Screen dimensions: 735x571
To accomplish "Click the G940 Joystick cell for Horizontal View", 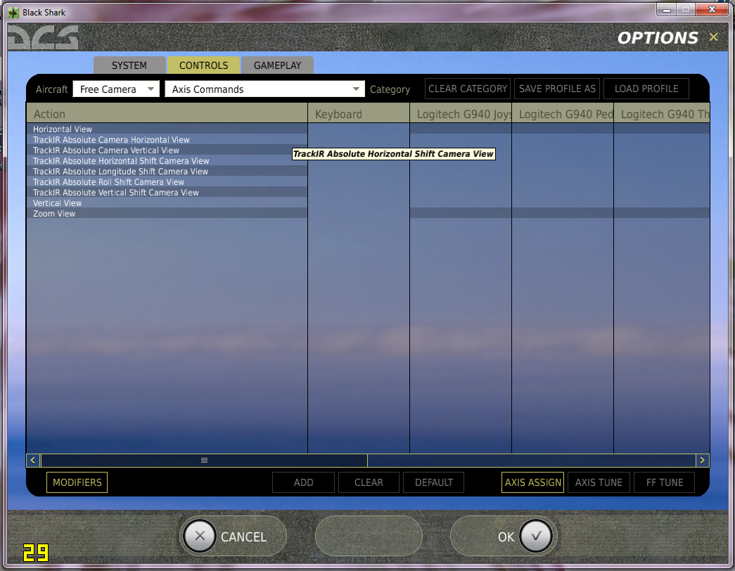I will pyautogui.click(x=461, y=129).
